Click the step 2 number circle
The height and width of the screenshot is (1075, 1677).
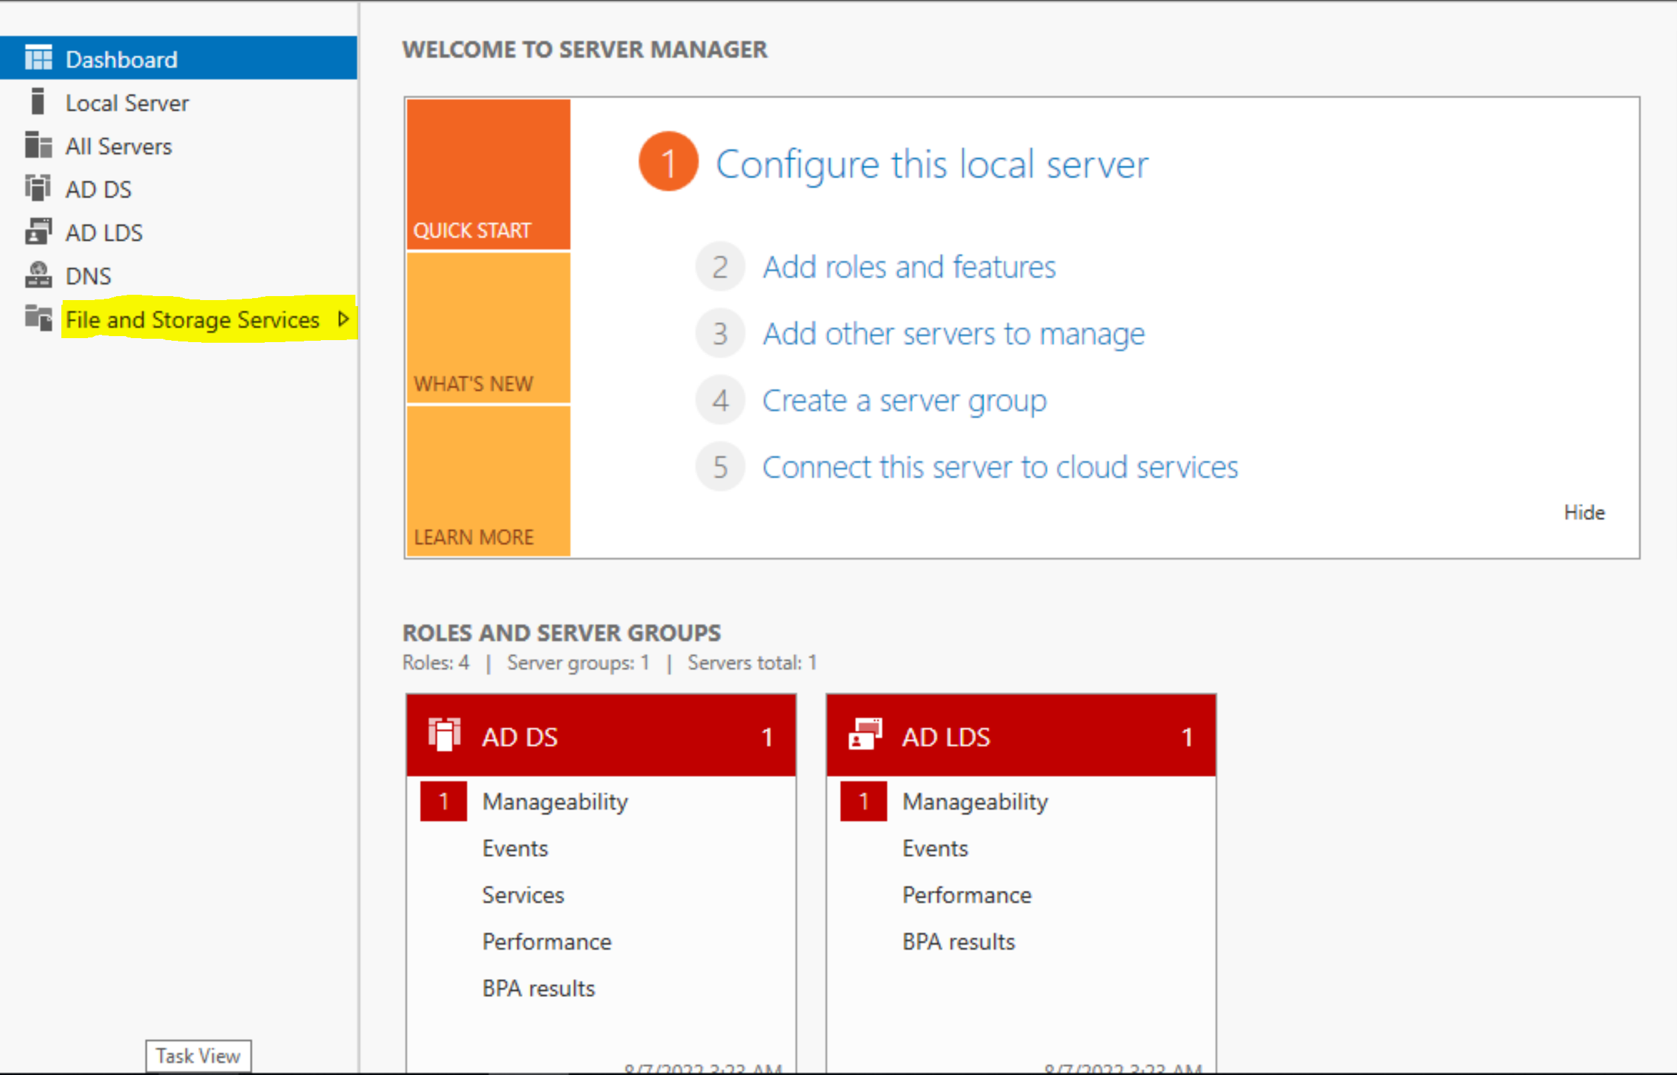720,267
